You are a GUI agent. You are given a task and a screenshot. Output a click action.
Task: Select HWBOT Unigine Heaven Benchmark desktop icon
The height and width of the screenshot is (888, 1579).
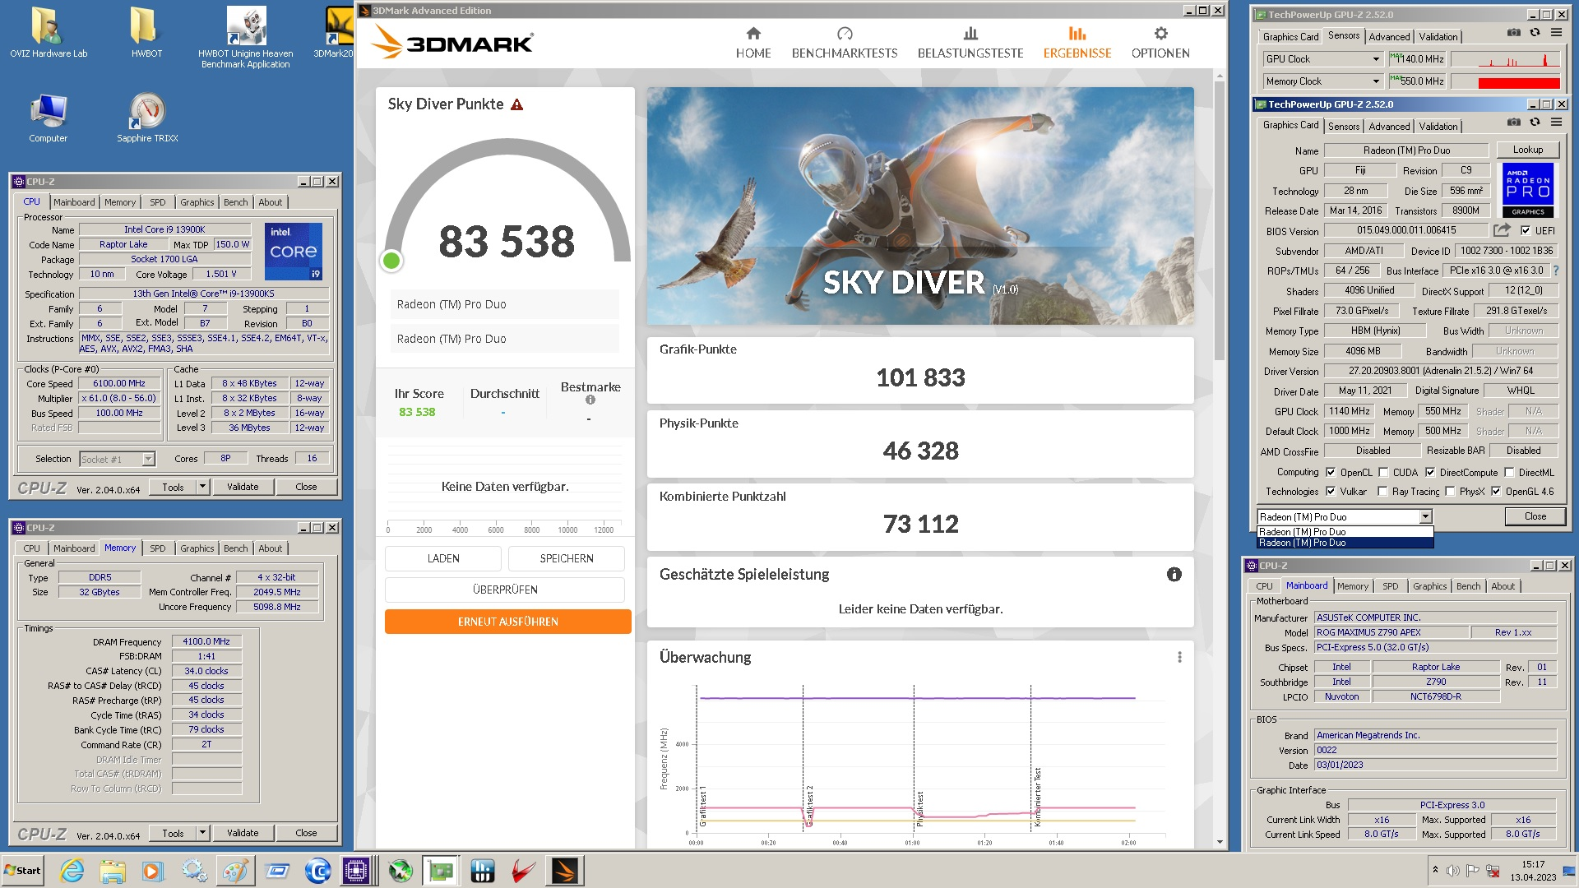tap(245, 38)
